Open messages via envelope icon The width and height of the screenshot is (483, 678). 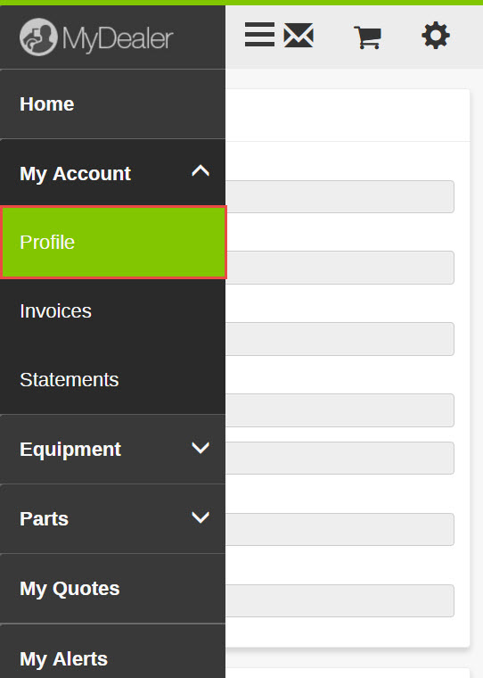[299, 36]
